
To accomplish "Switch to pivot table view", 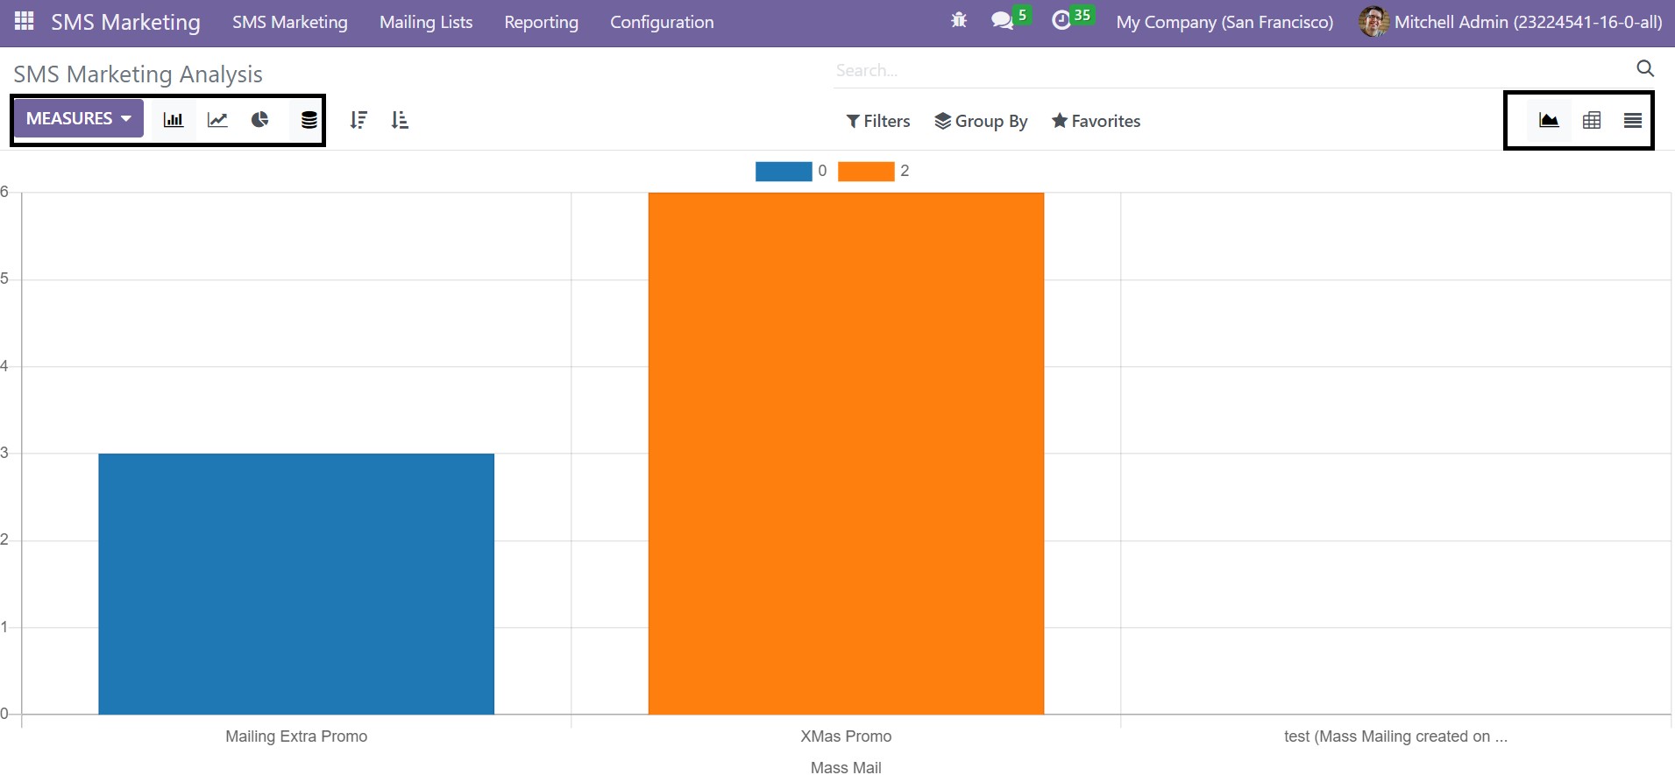I will (1592, 120).
